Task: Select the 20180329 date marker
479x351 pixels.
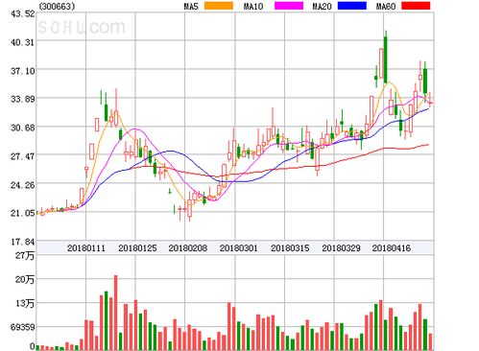Action: pos(341,248)
